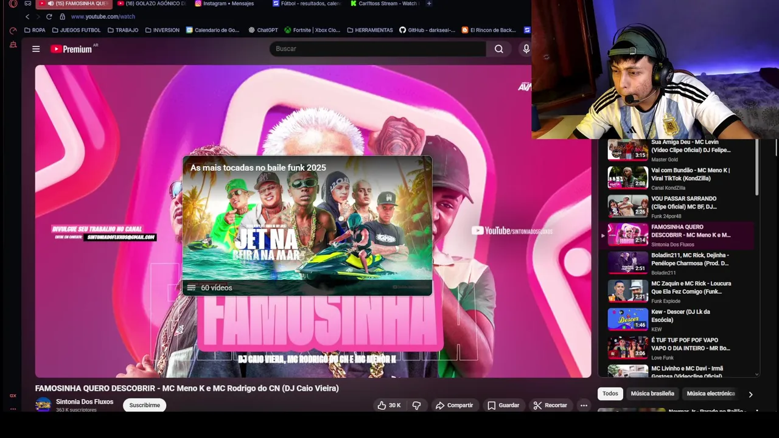Image resolution: width=779 pixels, height=438 pixels.
Task: Switch to the Instagram Mensajes tab
Action: click(x=229, y=4)
